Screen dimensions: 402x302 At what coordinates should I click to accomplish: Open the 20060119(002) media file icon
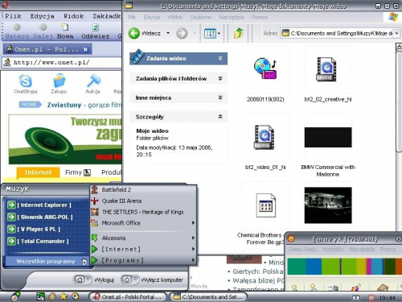click(x=265, y=68)
